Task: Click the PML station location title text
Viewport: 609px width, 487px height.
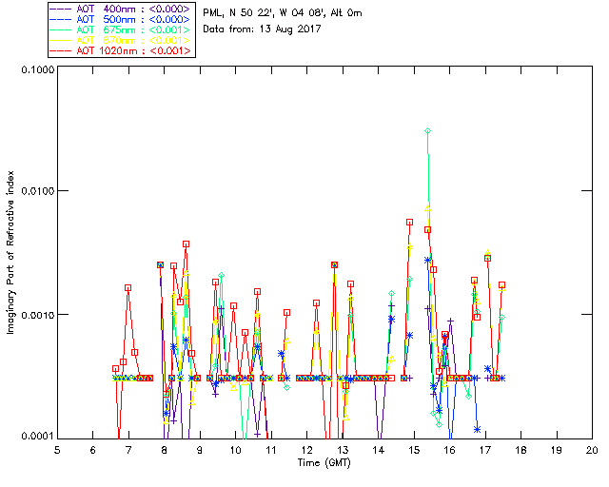Action: [x=283, y=13]
